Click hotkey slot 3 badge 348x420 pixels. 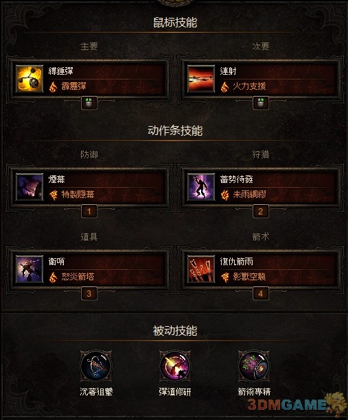coord(89,294)
